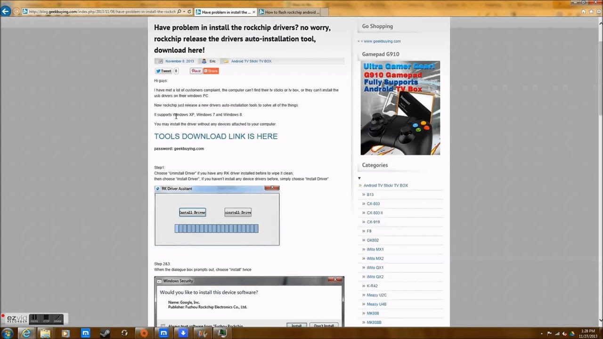Image resolution: width=603 pixels, height=339 pixels.
Task: Click the orange Share button
Action: [x=211, y=71]
